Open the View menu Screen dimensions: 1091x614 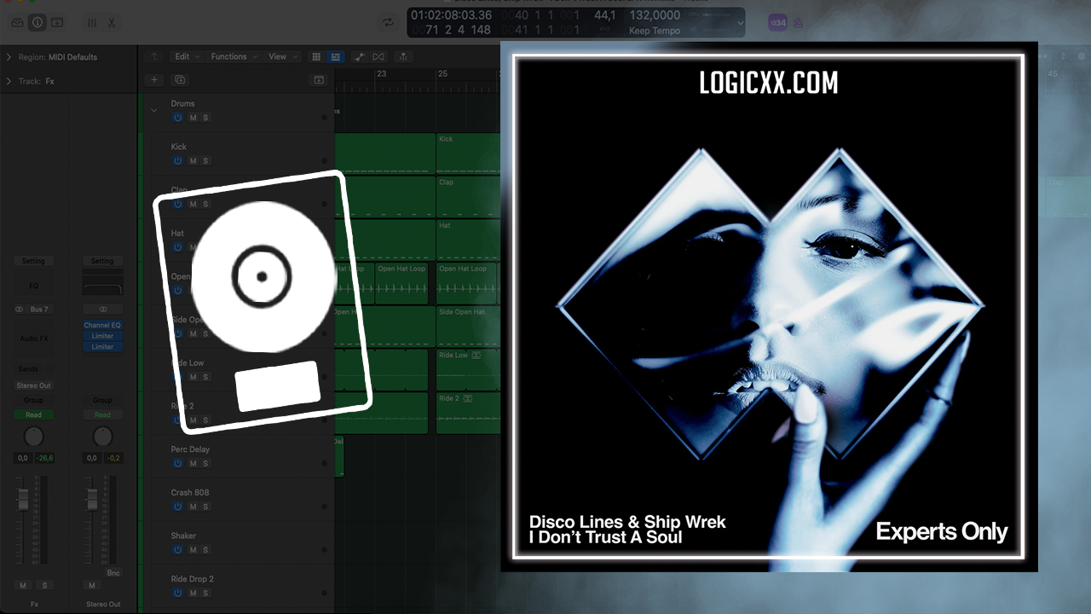pos(282,56)
